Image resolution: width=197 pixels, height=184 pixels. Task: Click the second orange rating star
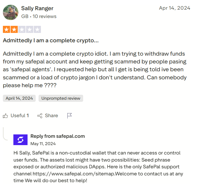(14, 29)
